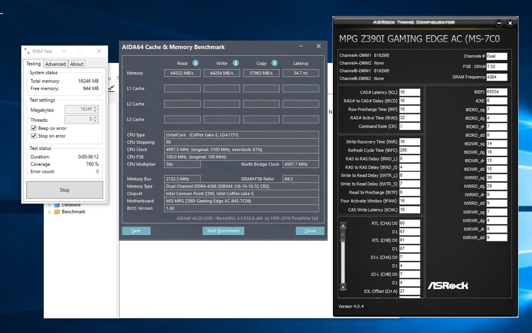Click the Save button in AIDA64 benchmark

point(136,231)
